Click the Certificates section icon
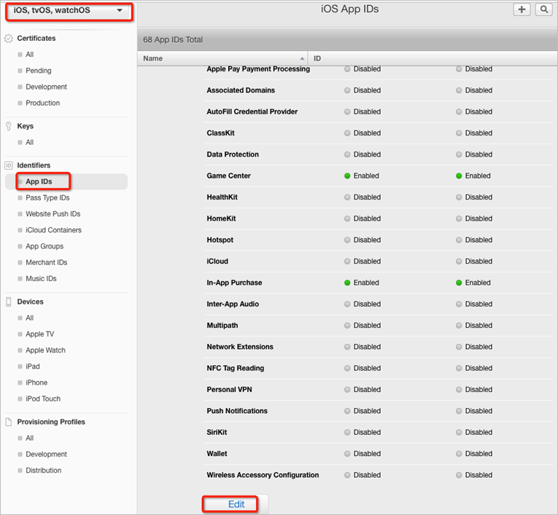This screenshot has width=558, height=515. click(9, 39)
